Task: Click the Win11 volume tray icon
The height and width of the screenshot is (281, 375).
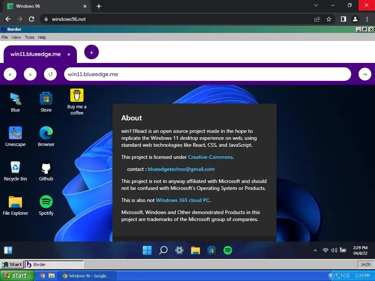Action: click(334, 250)
